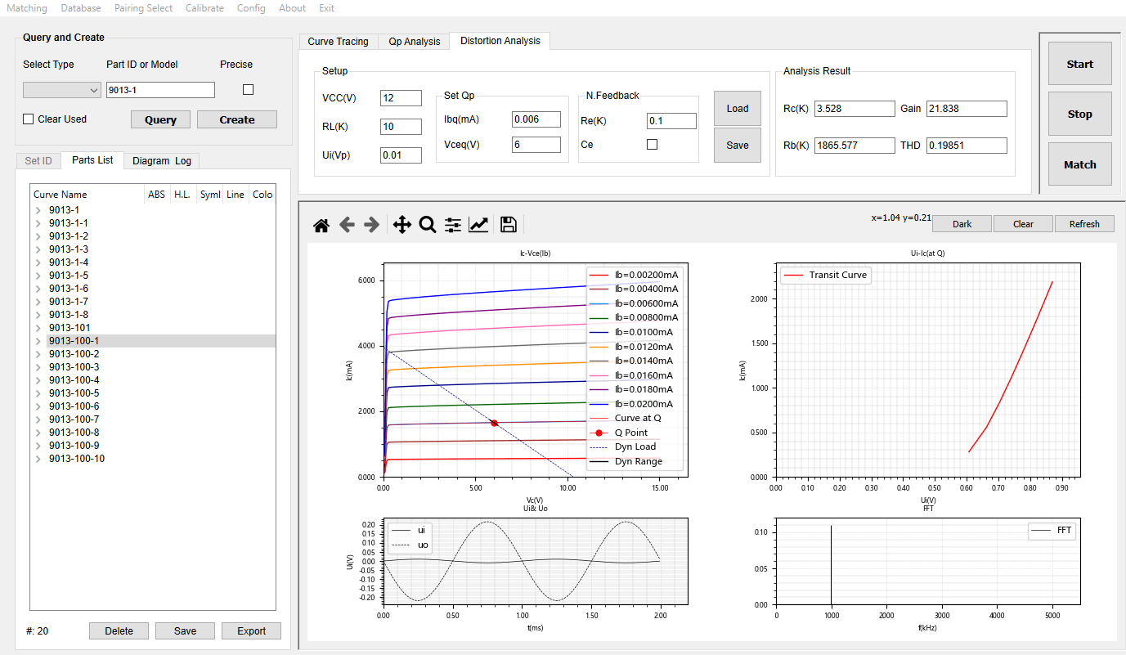Screen dimensions: 1126x655
Task: Expand the 9013-100-4 tree row
Action: pos(38,380)
